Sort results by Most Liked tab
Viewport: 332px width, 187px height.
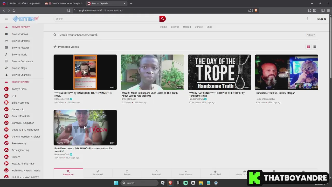215,173
